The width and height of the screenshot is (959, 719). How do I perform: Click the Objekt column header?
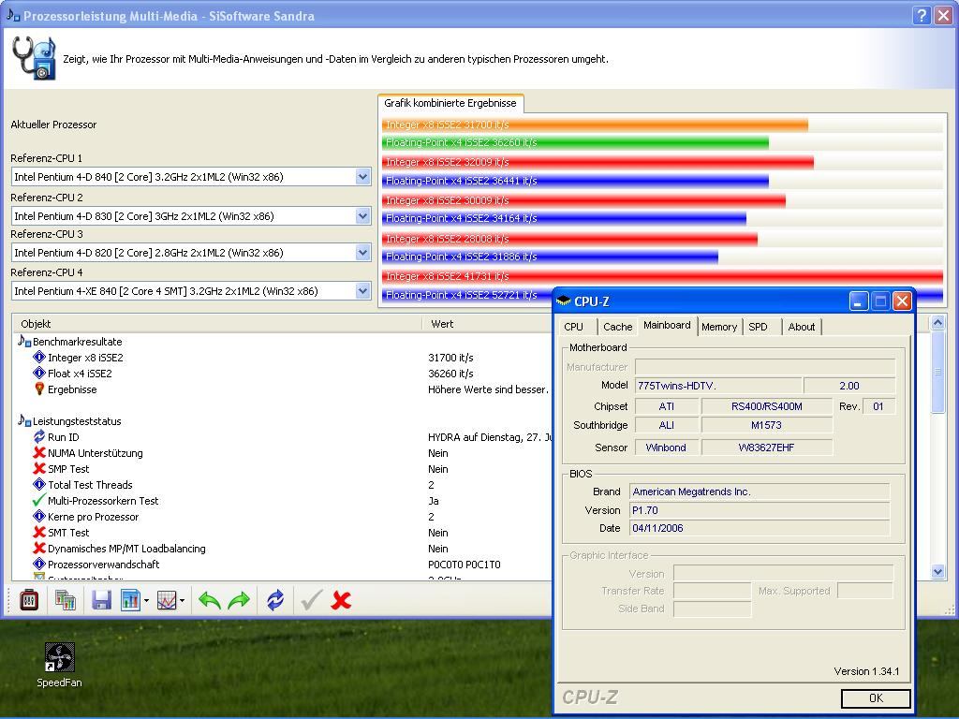click(x=217, y=323)
